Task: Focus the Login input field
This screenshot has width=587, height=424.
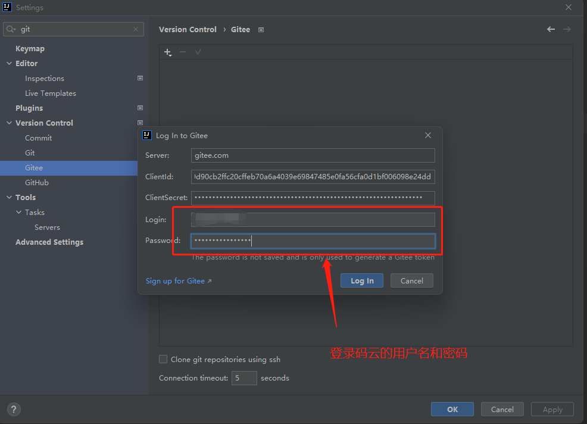Action: (x=313, y=220)
